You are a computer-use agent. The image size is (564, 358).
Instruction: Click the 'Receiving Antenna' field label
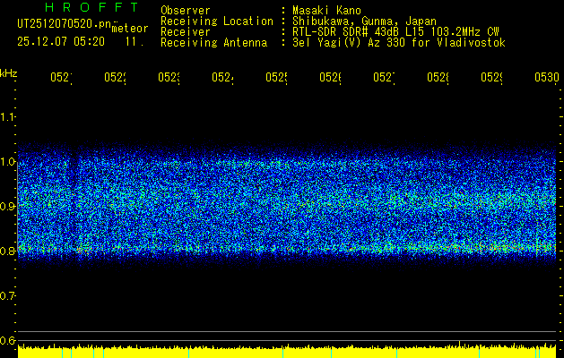[213, 42]
